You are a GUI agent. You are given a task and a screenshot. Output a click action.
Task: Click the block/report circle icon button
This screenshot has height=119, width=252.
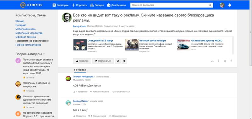point(117,61)
